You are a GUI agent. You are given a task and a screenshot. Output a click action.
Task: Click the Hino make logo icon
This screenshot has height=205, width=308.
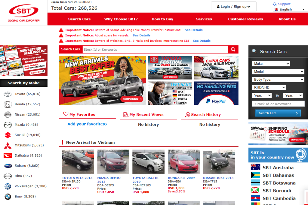click(x=8, y=176)
